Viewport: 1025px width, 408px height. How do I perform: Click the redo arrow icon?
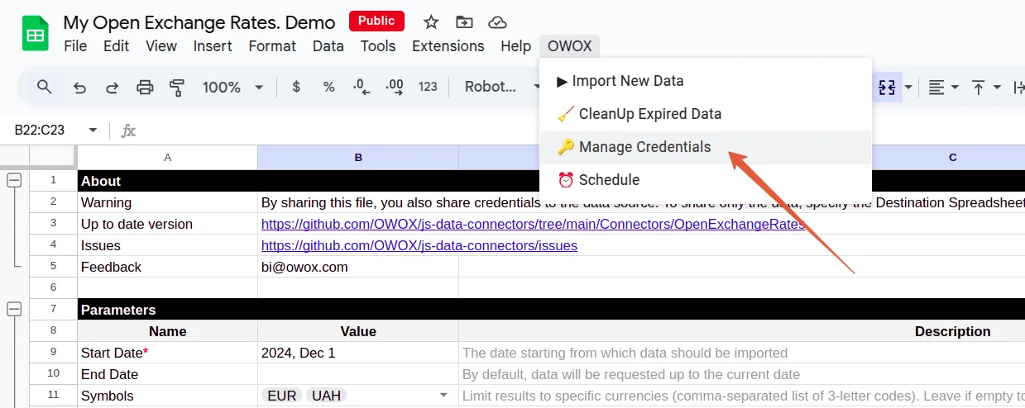pos(112,87)
